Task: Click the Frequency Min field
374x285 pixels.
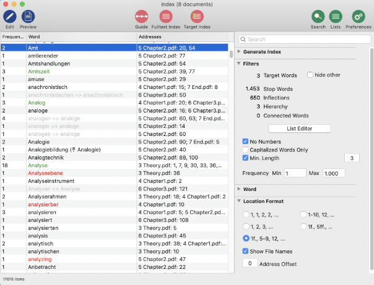Action: point(295,173)
